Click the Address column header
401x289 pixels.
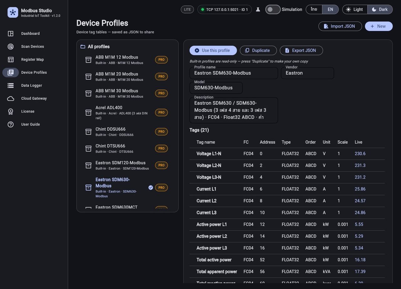(267, 142)
